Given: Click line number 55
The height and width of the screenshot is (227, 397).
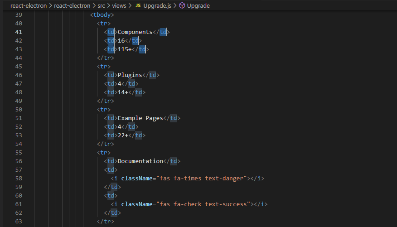Looking at the screenshot, I should coord(19,153).
